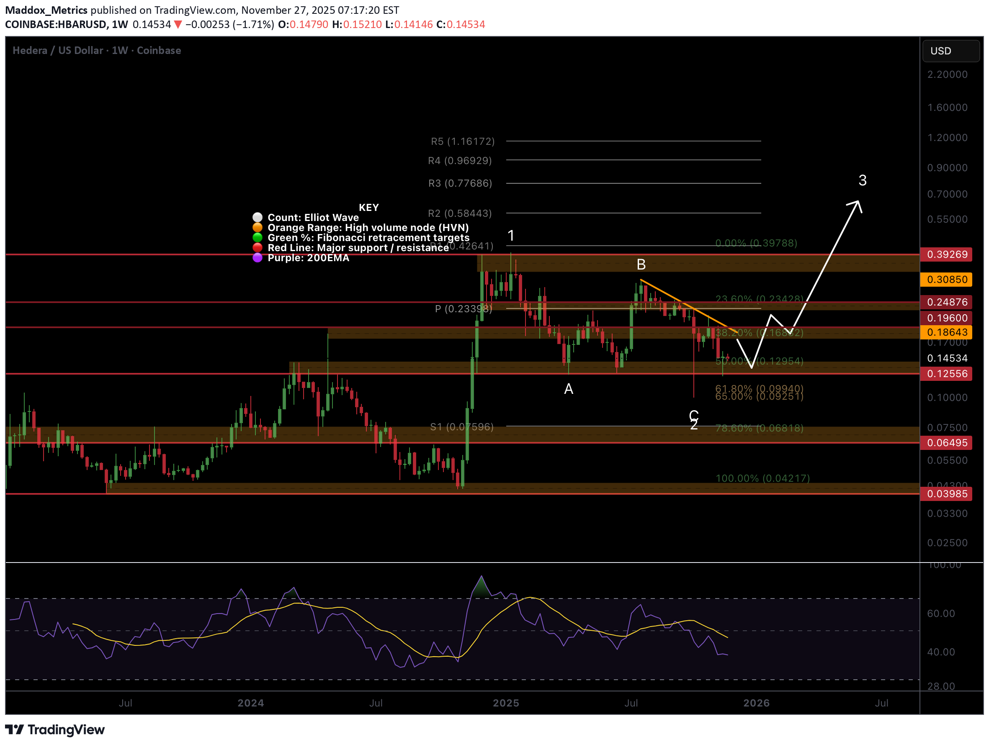The width and height of the screenshot is (989, 745).
Task: Click the green Fibonacci retracement key circle
Action: 258,238
